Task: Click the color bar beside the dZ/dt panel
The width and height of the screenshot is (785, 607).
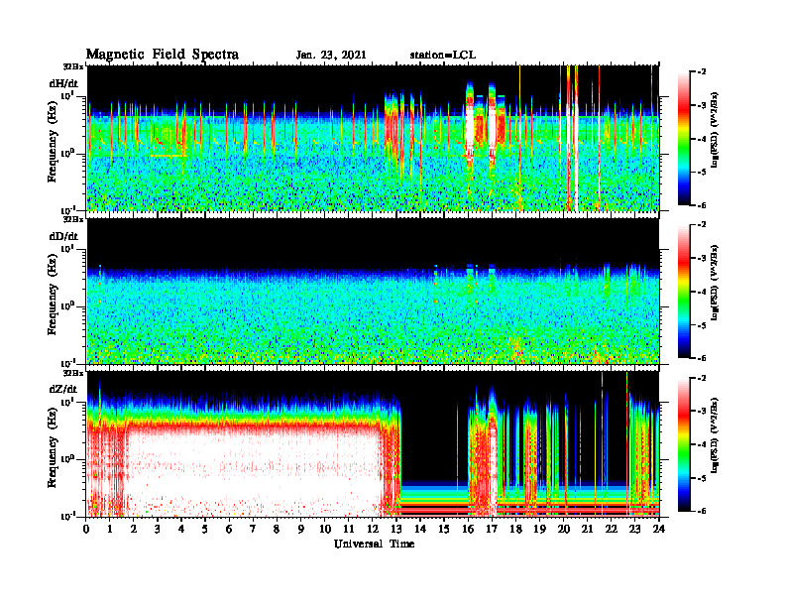Action: pyautogui.click(x=684, y=444)
